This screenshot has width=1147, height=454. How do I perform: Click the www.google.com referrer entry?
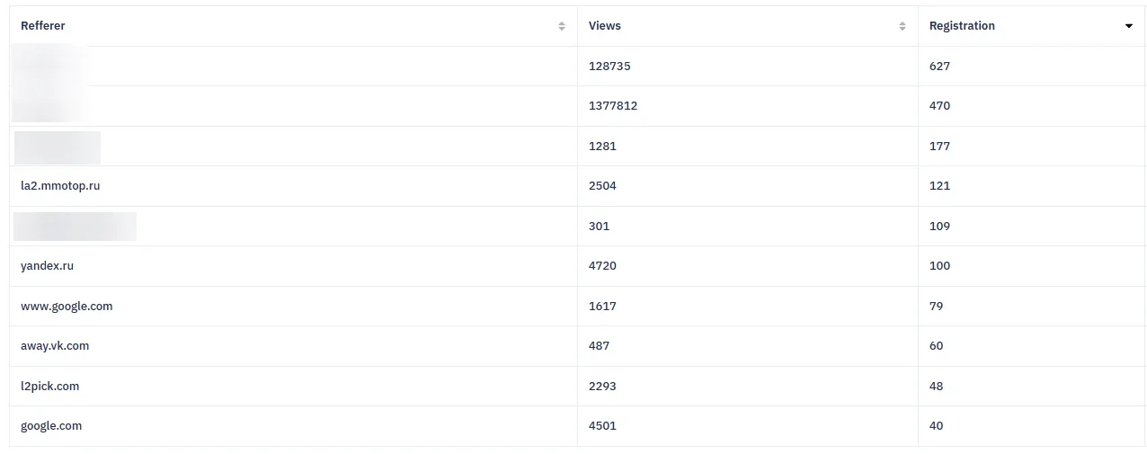pos(67,307)
